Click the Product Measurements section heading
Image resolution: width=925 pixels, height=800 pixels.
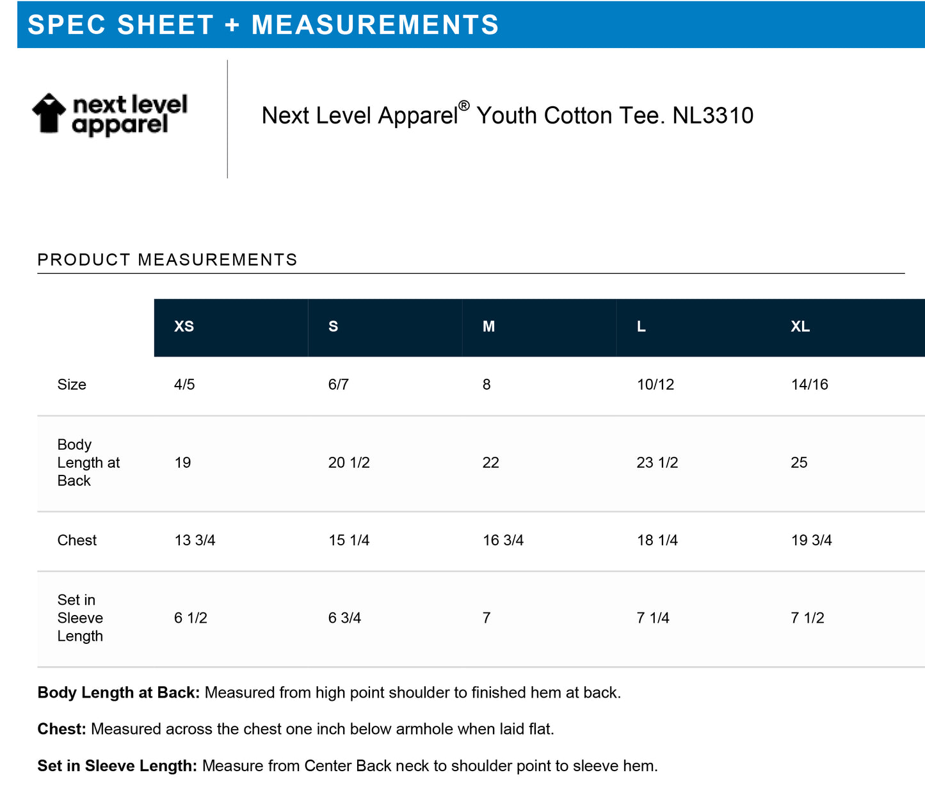click(167, 260)
